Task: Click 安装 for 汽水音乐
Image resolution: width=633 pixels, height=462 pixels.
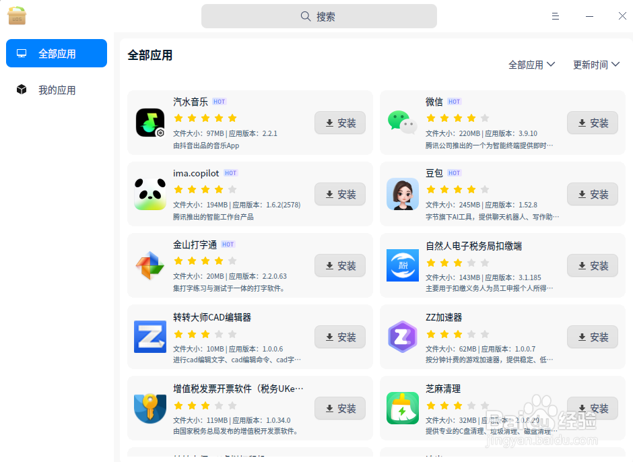Action: pyautogui.click(x=339, y=123)
